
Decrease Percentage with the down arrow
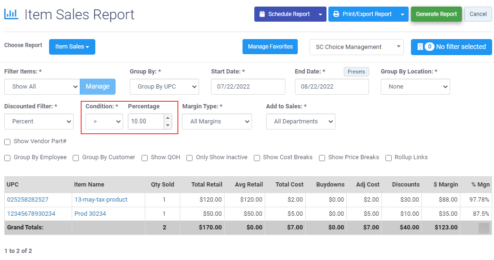coord(167,125)
